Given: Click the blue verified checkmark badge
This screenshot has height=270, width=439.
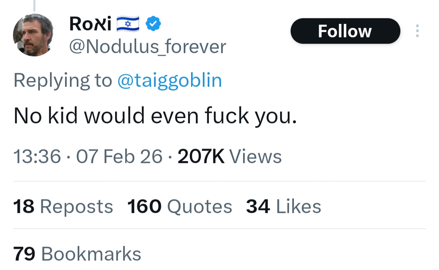Looking at the screenshot, I should coord(153,24).
